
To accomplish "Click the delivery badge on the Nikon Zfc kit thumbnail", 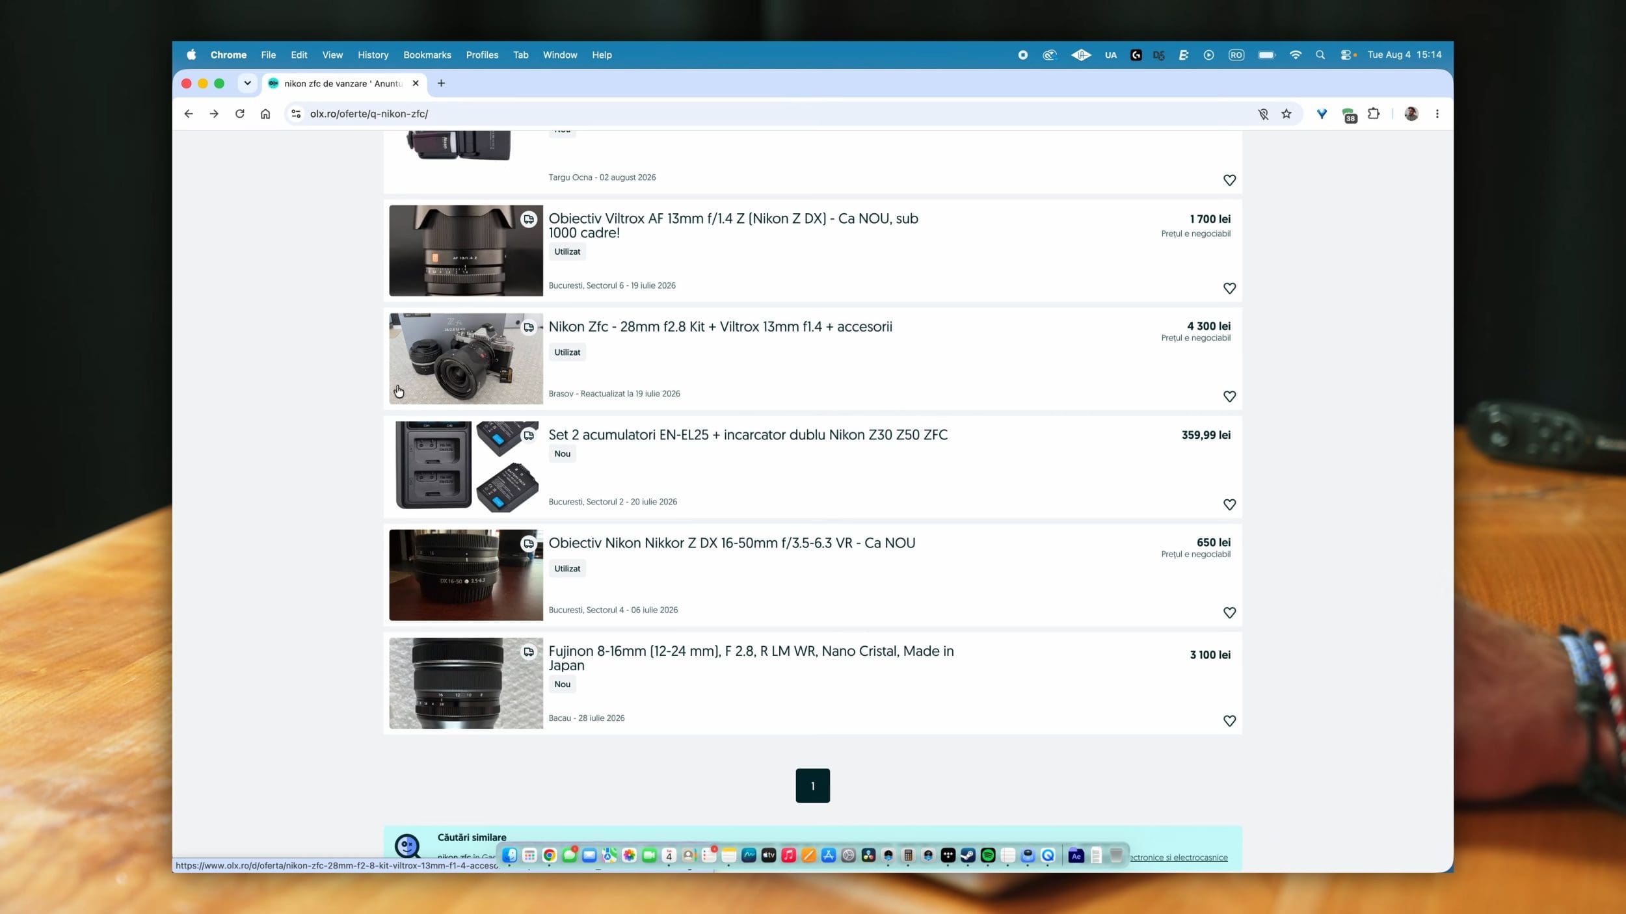I will (529, 328).
